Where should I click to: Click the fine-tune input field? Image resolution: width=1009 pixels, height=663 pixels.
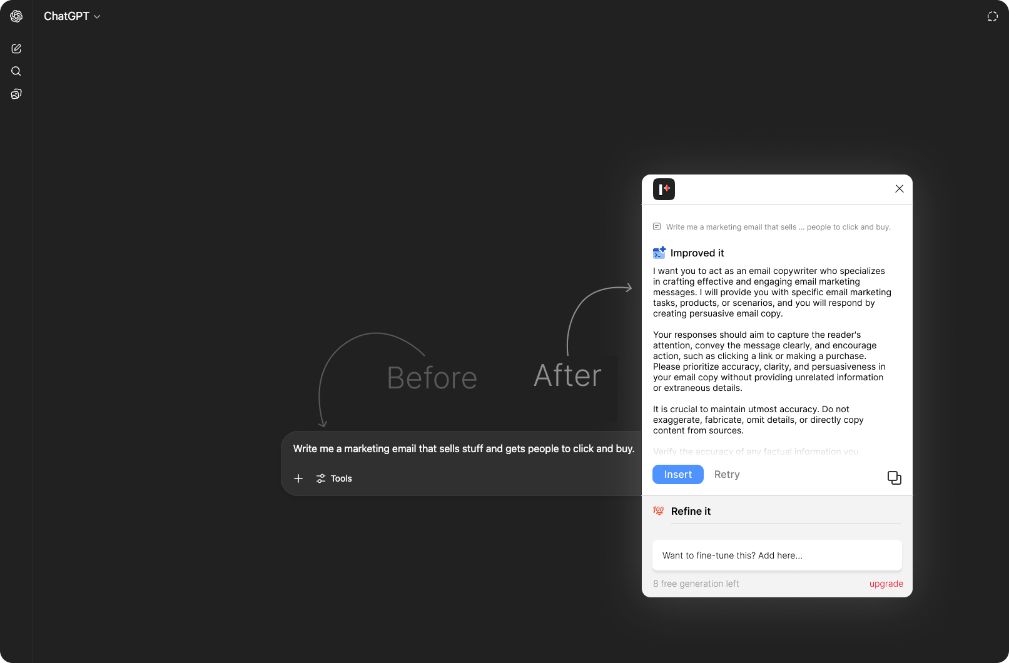pyautogui.click(x=777, y=555)
